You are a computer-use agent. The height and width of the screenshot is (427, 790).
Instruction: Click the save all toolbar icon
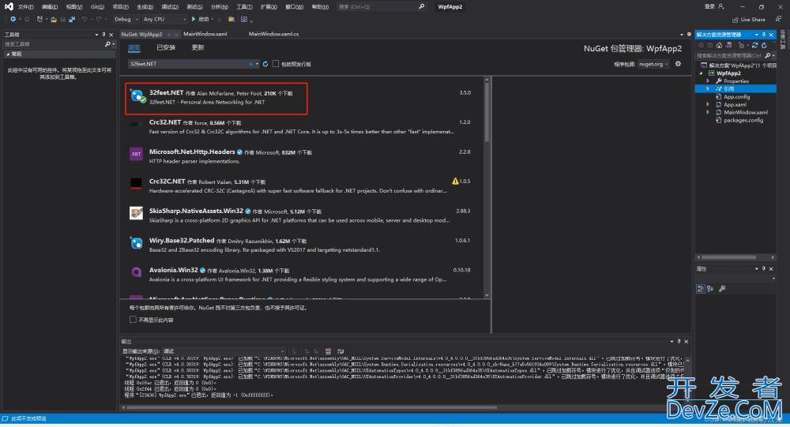[x=72, y=19]
